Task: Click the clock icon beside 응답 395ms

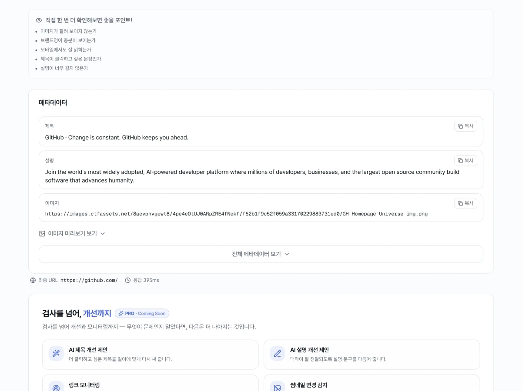Action: (x=128, y=280)
